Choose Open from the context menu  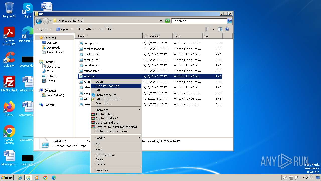tap(116, 82)
